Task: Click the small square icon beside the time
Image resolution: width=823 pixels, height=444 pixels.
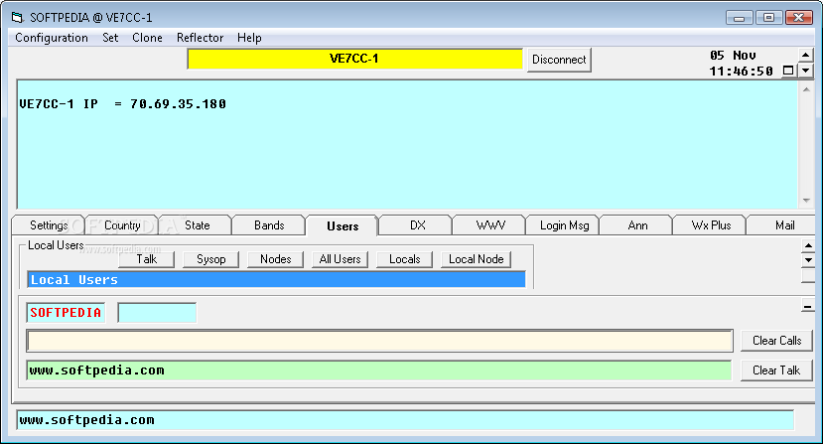Action: 788,71
